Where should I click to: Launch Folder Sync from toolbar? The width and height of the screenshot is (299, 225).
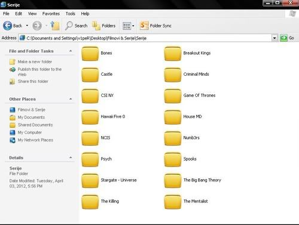point(155,26)
